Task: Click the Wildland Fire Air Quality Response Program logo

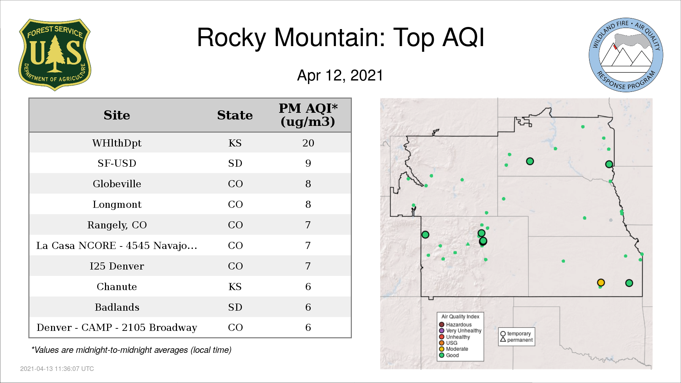Action: 626,55
